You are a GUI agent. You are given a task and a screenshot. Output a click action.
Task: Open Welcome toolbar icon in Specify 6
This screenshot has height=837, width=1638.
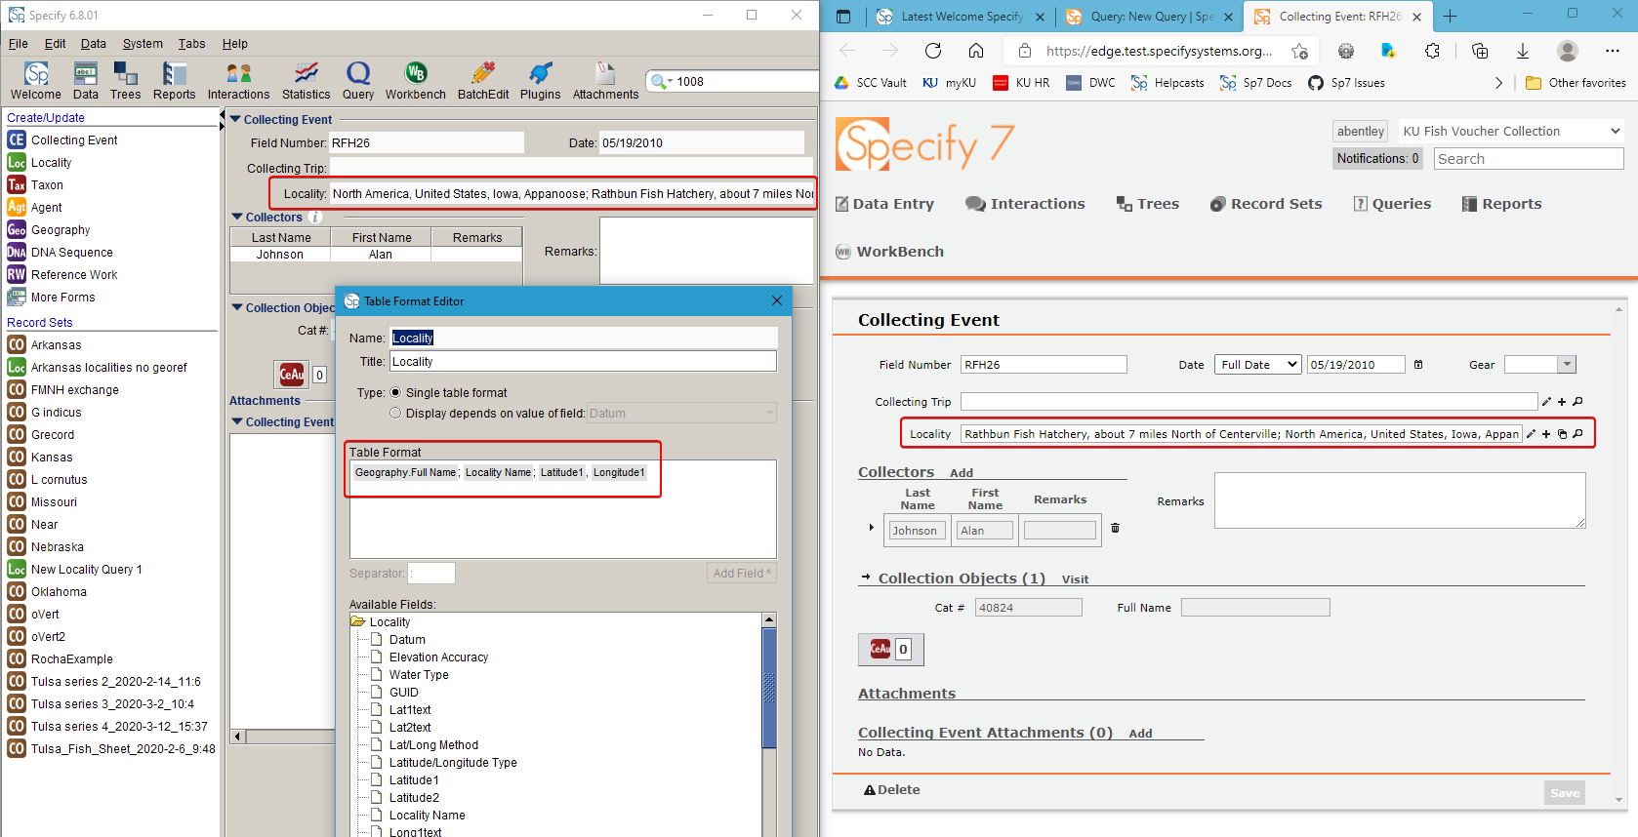click(x=36, y=80)
